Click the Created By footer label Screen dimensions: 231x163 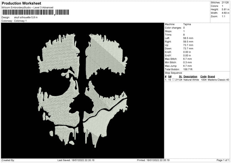click(8, 160)
